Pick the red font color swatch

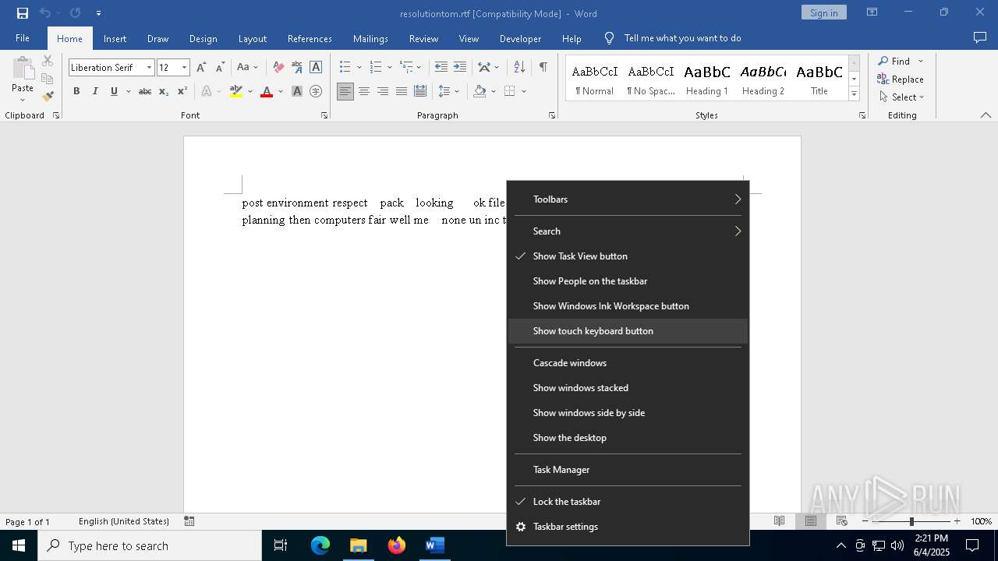[267, 91]
